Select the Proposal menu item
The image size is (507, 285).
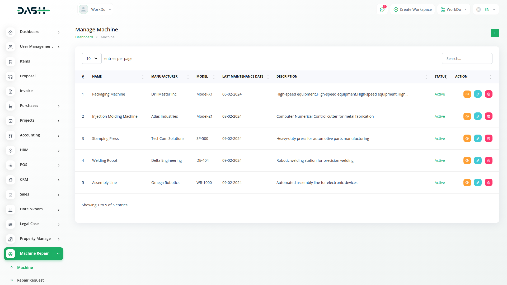point(28,76)
